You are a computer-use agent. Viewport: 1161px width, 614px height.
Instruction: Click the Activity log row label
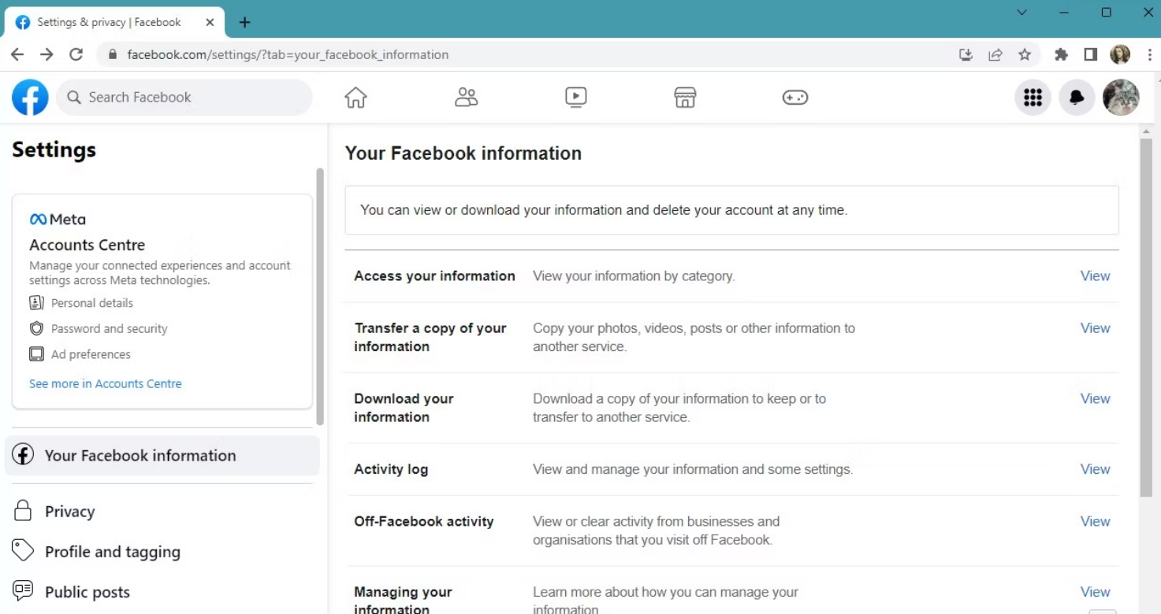pyautogui.click(x=391, y=469)
